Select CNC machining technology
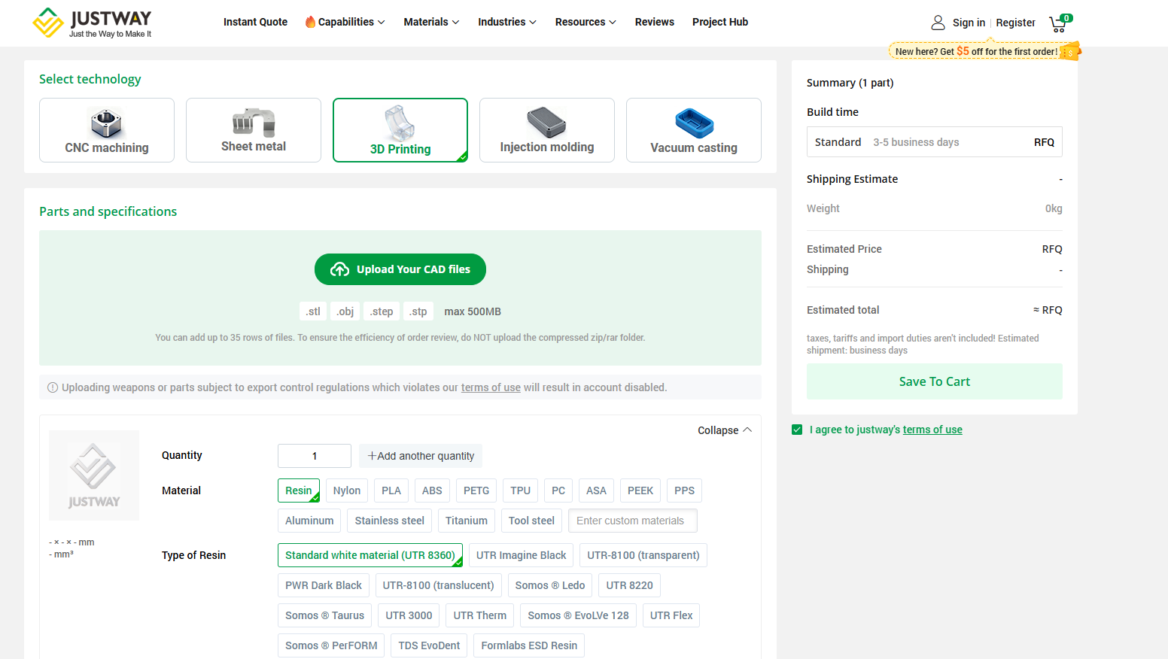The width and height of the screenshot is (1168, 659). [107, 130]
